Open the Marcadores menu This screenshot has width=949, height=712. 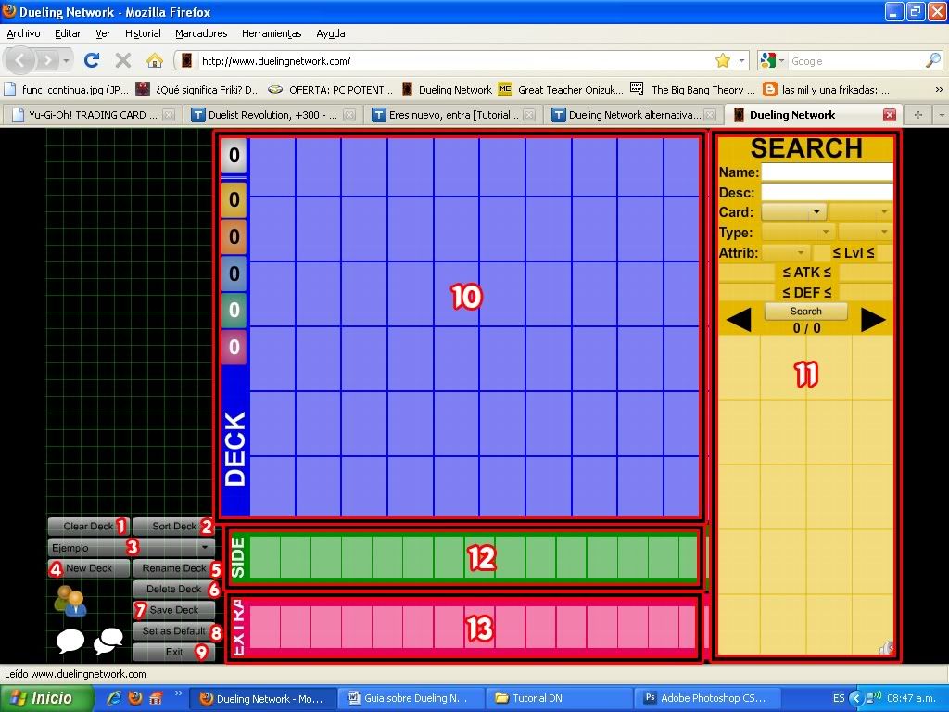click(201, 34)
